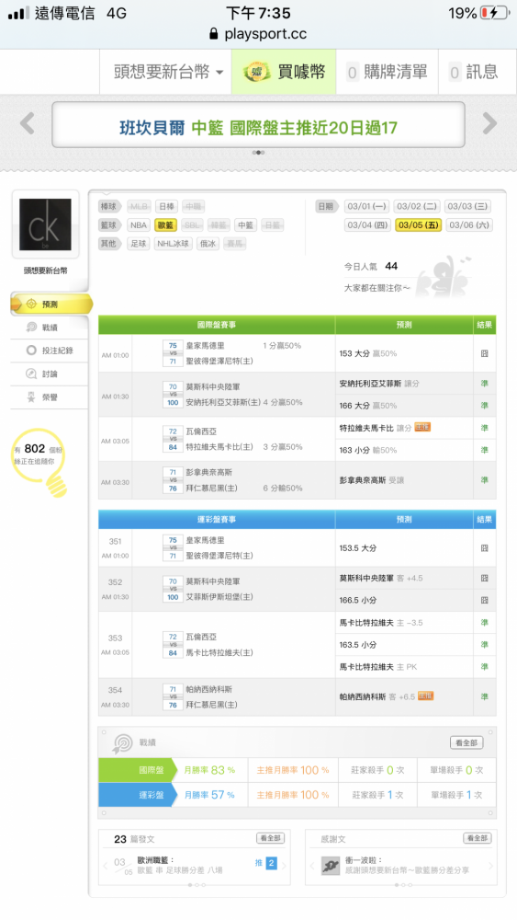Open the 歐洲職籃 post link
517x920 pixels.
pyautogui.click(x=156, y=859)
